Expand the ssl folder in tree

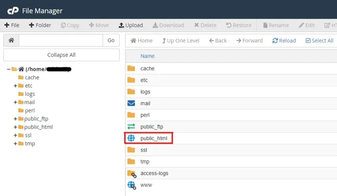15,135
